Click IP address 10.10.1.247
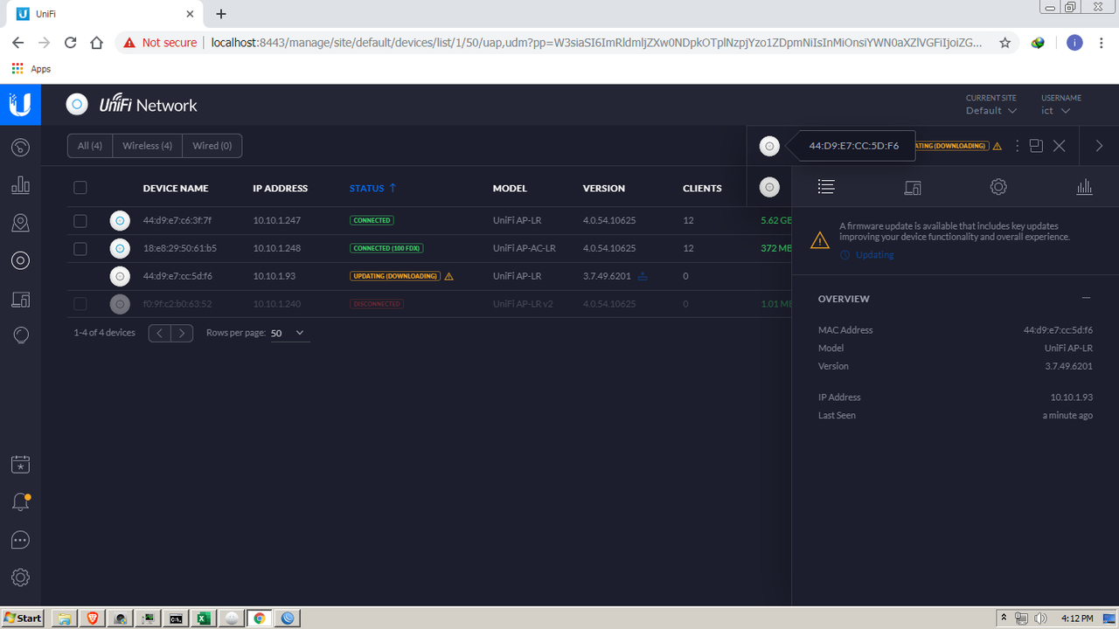 tap(276, 221)
